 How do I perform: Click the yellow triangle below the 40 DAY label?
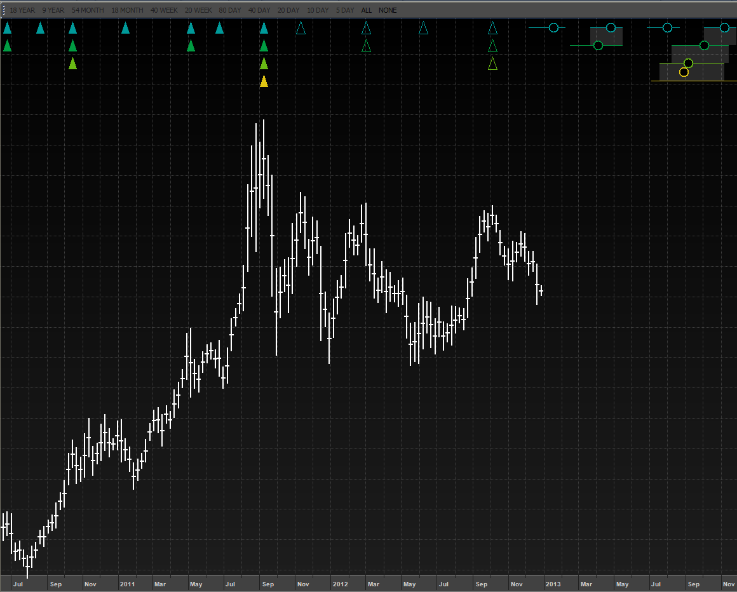click(x=264, y=81)
